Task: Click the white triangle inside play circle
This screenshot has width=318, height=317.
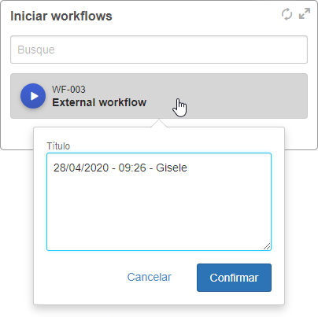Action: [34, 96]
